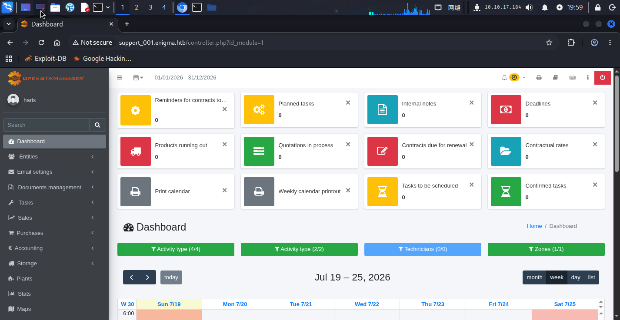Screen dimensions: 620x320
Task: Close the Deadlines widget
Action: [595, 102]
